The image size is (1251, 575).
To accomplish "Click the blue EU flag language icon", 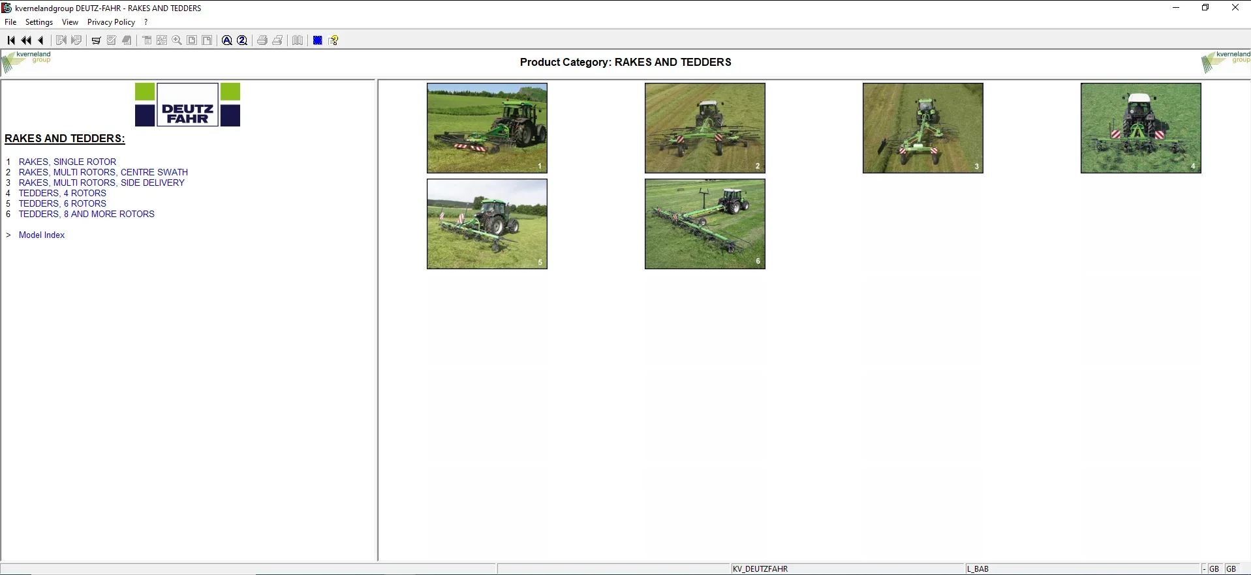I will [x=318, y=40].
